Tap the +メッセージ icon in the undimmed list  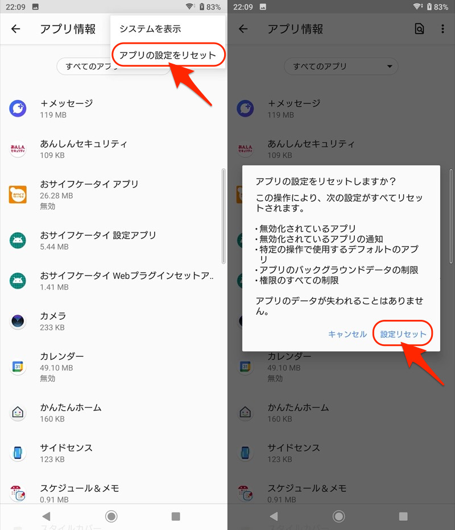point(18,108)
